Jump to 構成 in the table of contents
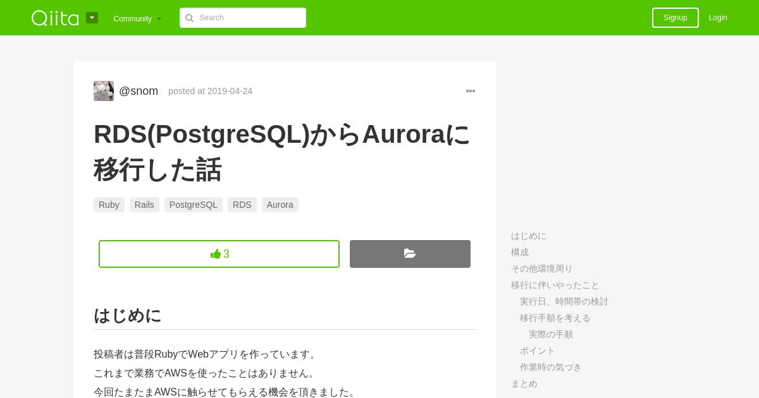759x398 pixels. [520, 252]
